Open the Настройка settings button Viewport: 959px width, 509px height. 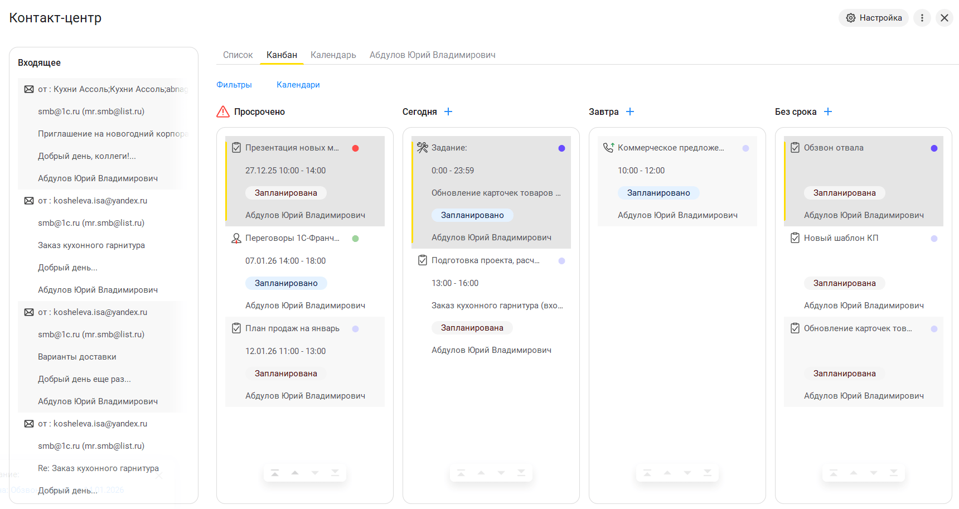click(873, 18)
